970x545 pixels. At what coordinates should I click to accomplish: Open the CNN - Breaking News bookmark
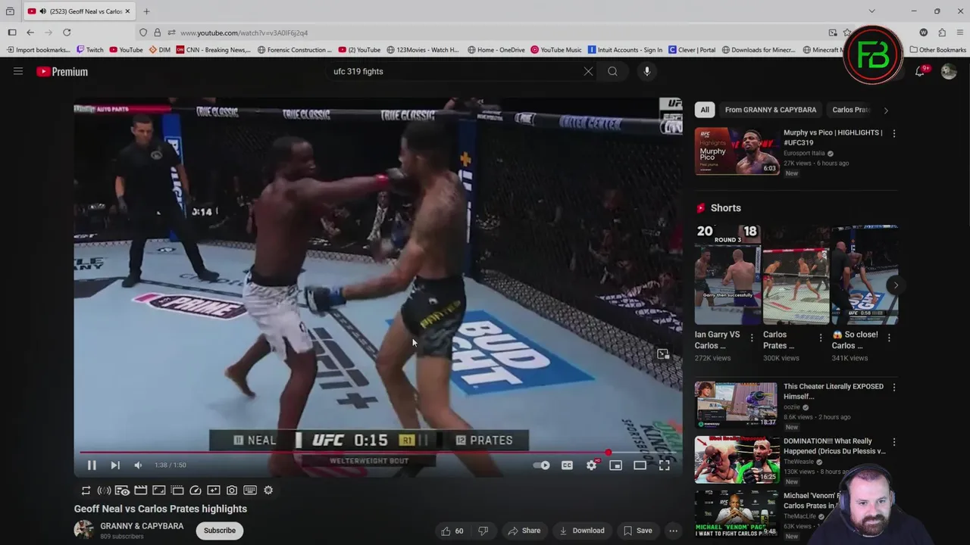coord(214,50)
